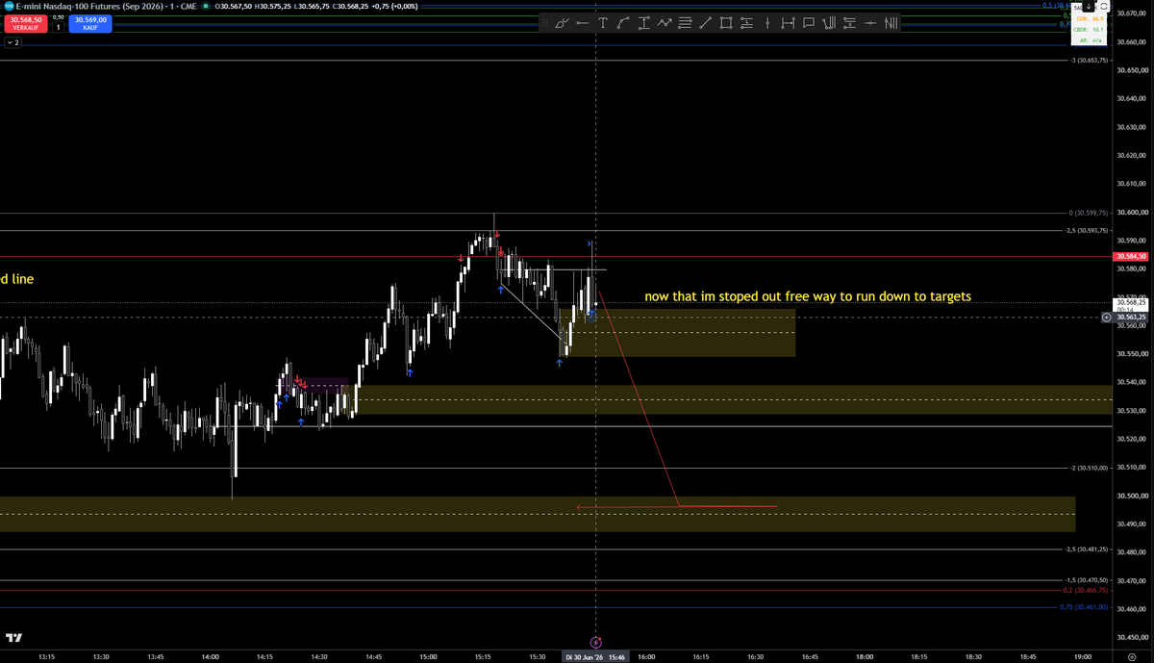The image size is (1154, 663).
Task: Click the 'Di 30 Jun '26 15:46' date label
Action: pos(596,656)
